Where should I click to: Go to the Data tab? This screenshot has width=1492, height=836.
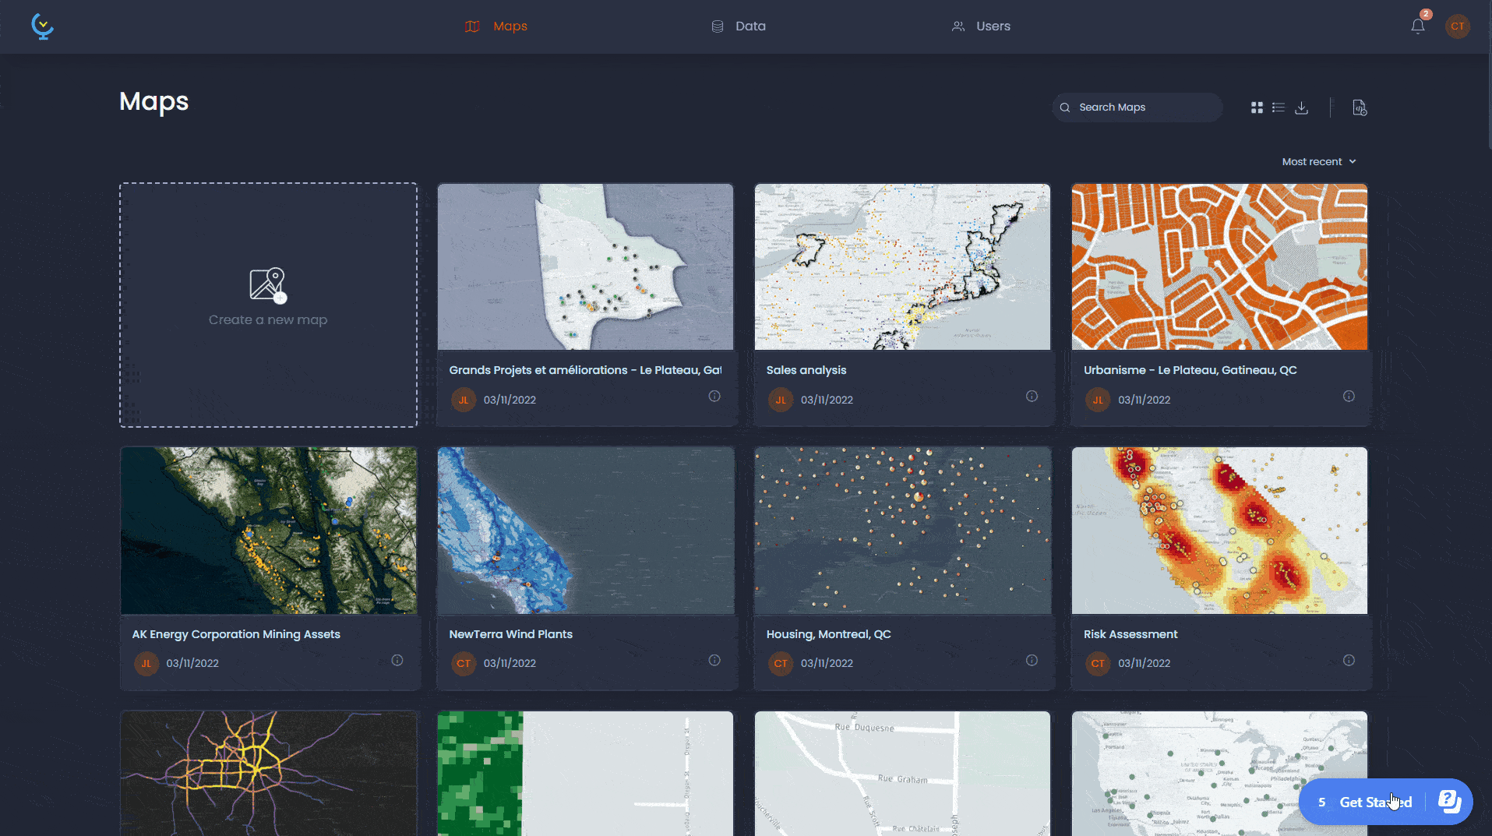pyautogui.click(x=739, y=26)
